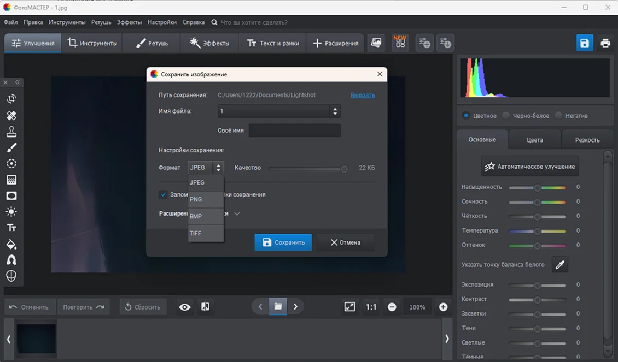Select the gradient filter grid tool
The height and width of the screenshot is (362, 618).
coord(11,180)
